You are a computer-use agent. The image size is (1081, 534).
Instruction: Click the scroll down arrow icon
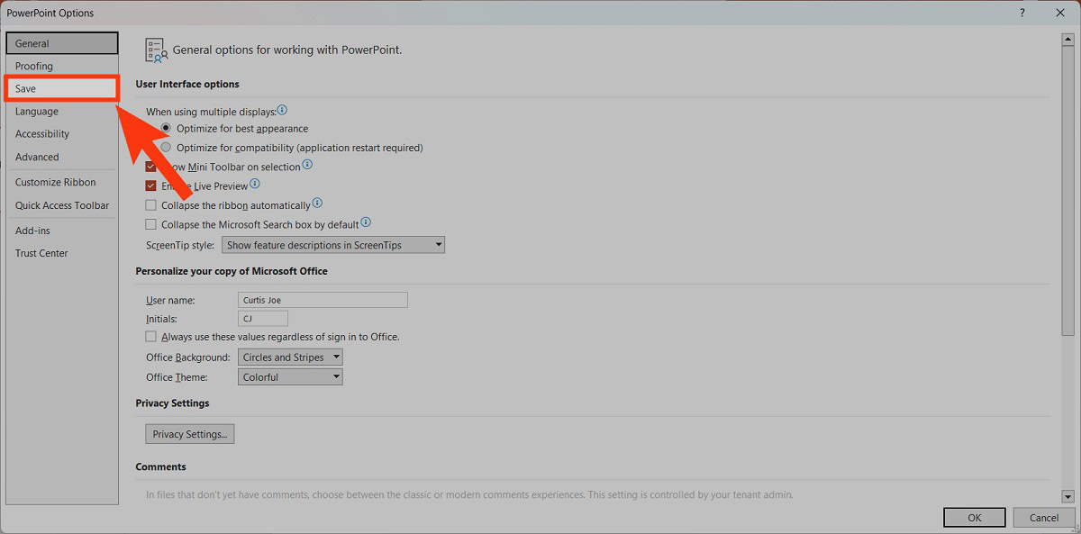[1067, 496]
